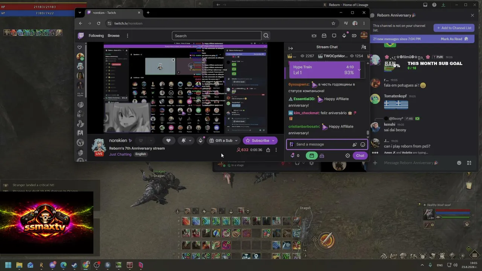The height and width of the screenshot is (271, 482).
Task: Click the Twitch search magnifier button
Action: (x=266, y=36)
